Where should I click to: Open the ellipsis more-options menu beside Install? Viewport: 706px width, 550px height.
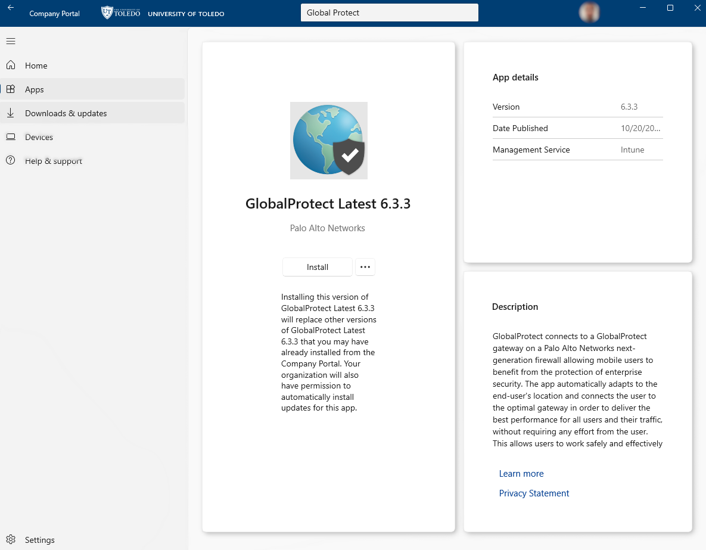click(x=365, y=267)
